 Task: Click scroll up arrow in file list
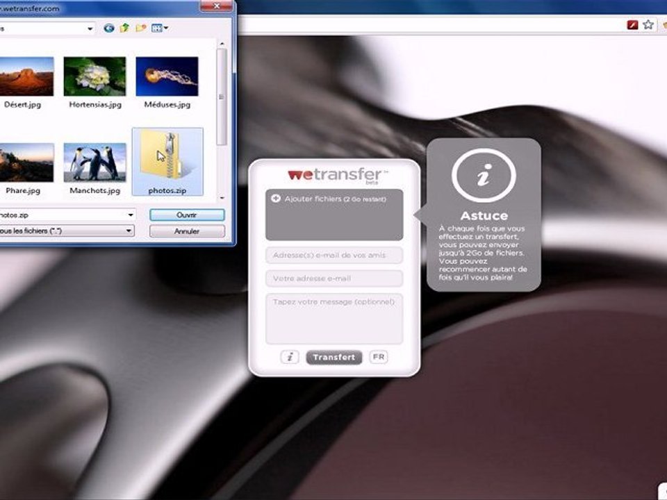coord(222,44)
